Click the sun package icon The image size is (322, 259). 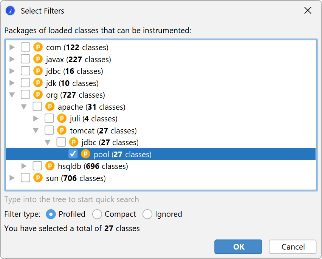[38, 178]
